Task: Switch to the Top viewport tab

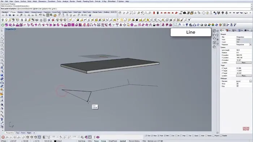Action: [x=17, y=133]
